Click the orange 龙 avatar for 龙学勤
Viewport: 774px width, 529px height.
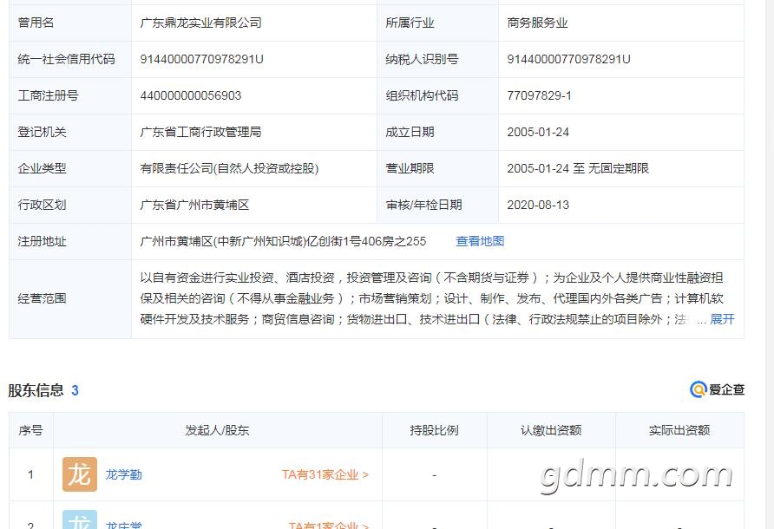pos(80,474)
